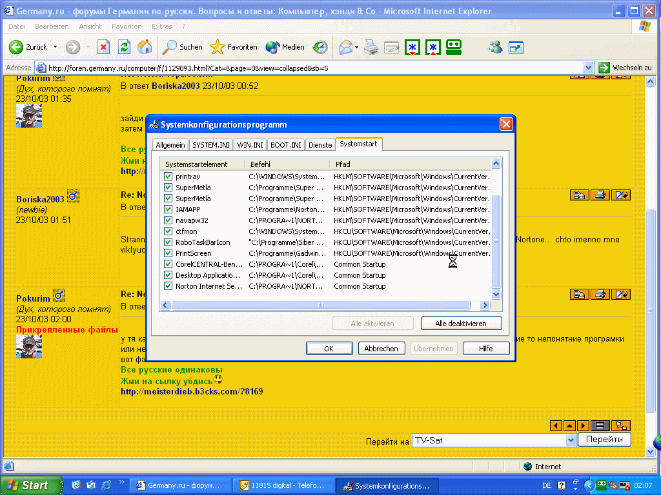This screenshot has height=495, width=661.
Task: Click the Abbrechen button
Action: (381, 349)
